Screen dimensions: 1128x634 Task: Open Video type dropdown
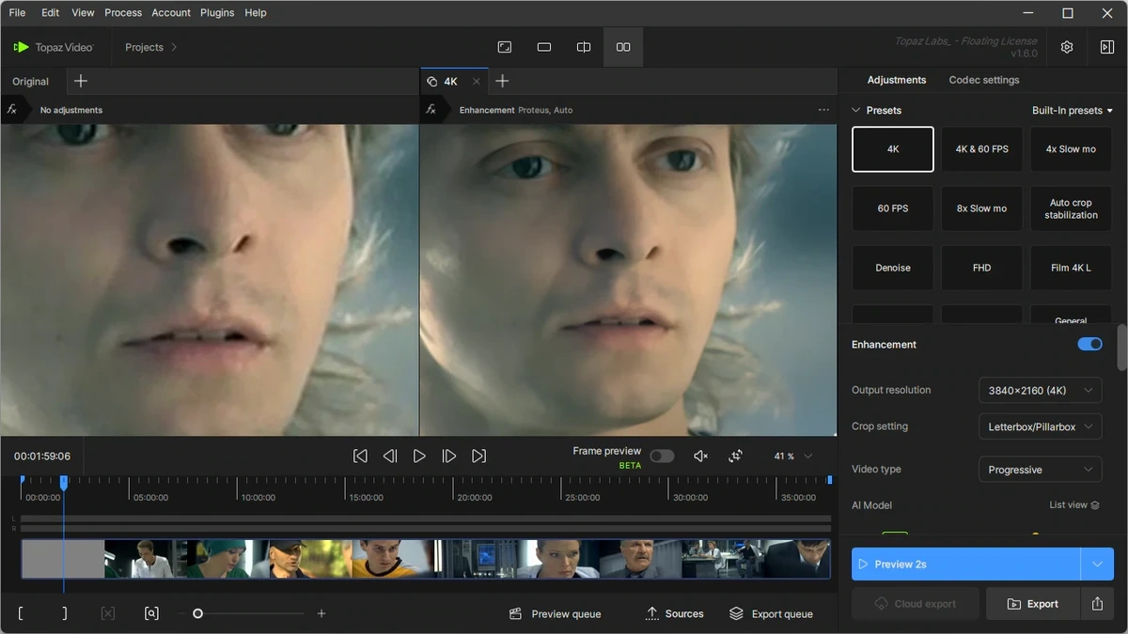coord(1040,470)
